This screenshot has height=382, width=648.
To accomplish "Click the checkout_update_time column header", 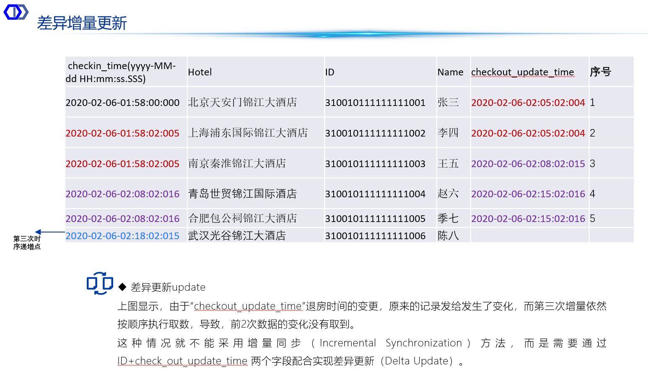I will pyautogui.click(x=522, y=72).
